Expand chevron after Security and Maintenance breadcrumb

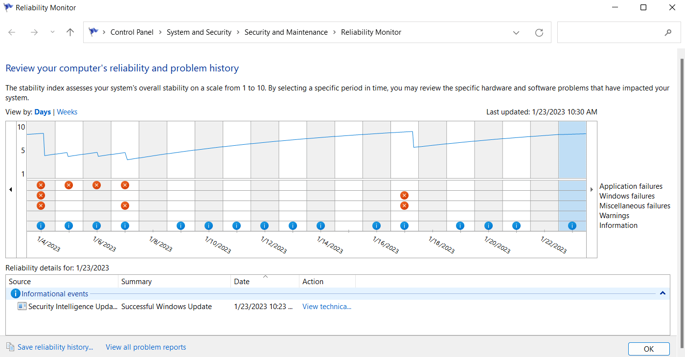(335, 32)
